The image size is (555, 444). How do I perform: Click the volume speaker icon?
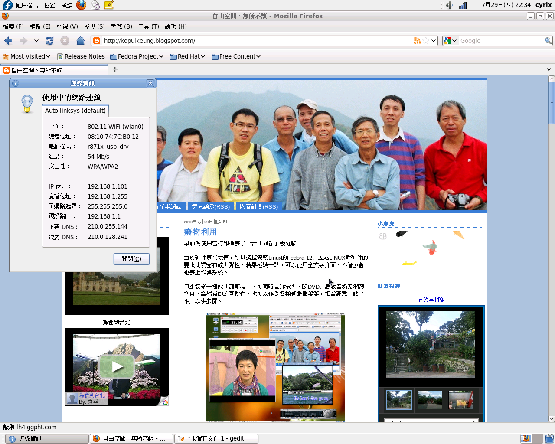449,5
